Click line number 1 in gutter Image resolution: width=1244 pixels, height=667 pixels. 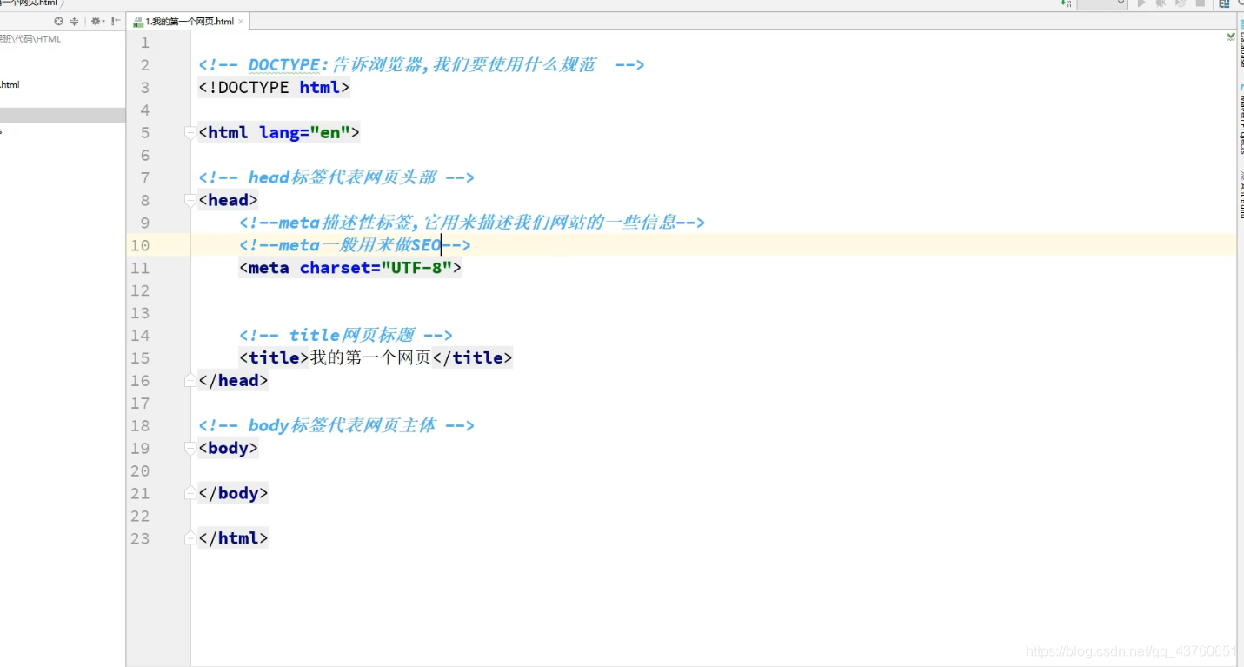(144, 43)
